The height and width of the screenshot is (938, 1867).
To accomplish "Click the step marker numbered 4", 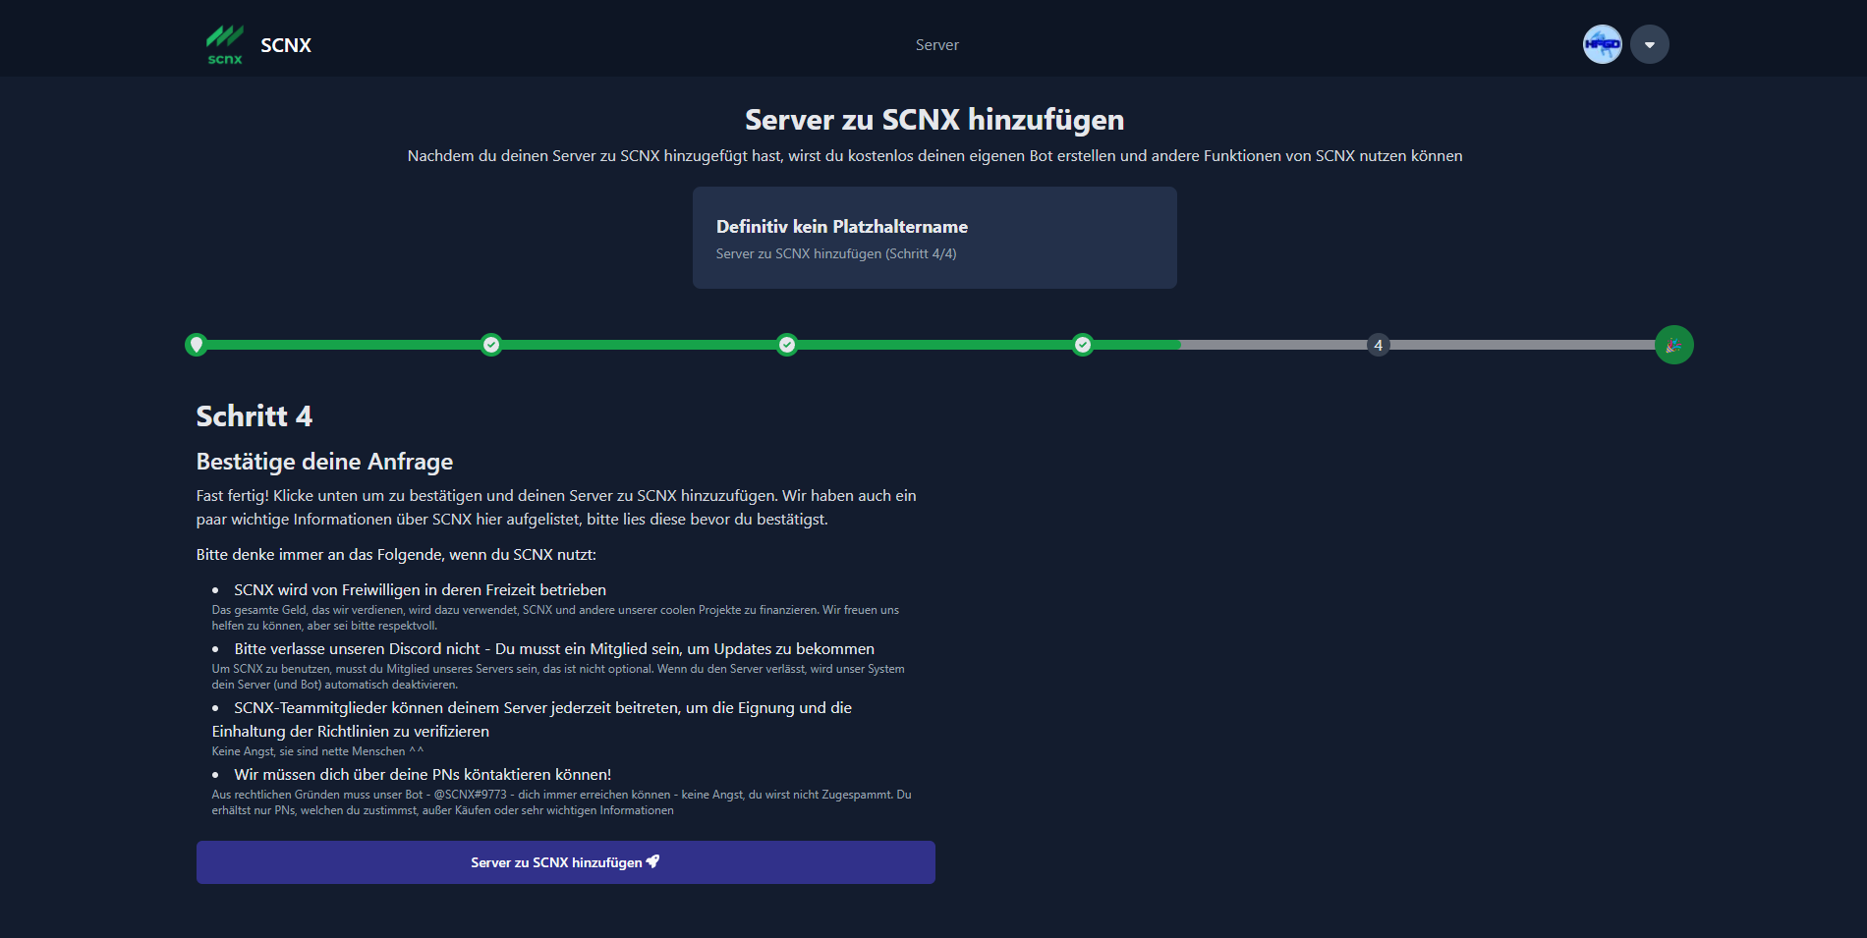I will [1379, 345].
